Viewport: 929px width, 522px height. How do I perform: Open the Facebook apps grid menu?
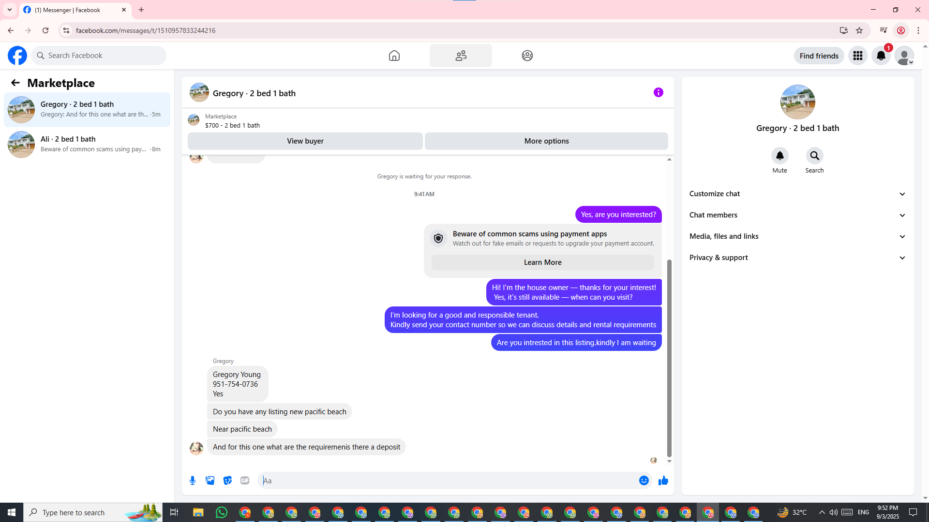[858, 56]
